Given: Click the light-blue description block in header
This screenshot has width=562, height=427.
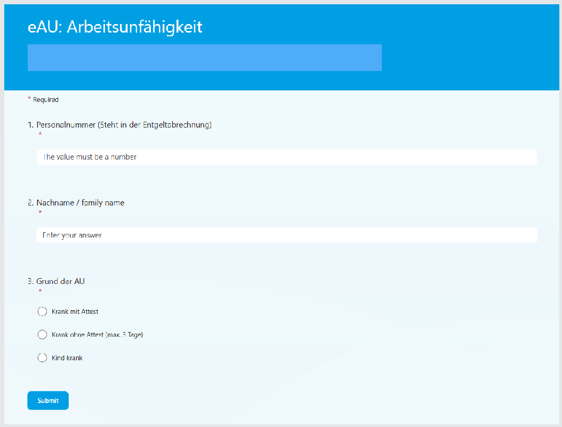Looking at the screenshot, I should (x=204, y=58).
